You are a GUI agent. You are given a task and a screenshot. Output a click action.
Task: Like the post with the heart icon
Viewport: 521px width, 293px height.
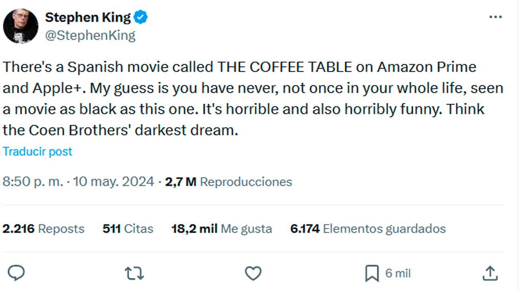pyautogui.click(x=253, y=273)
